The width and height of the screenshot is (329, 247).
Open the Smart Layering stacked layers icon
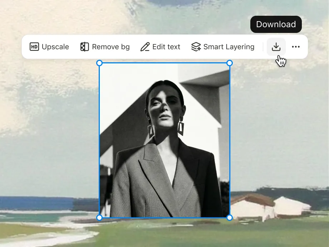pos(196,47)
